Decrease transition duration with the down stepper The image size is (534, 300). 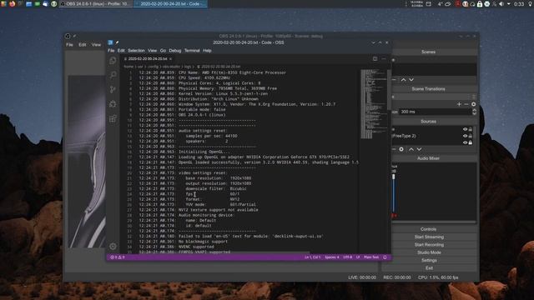pos(474,113)
